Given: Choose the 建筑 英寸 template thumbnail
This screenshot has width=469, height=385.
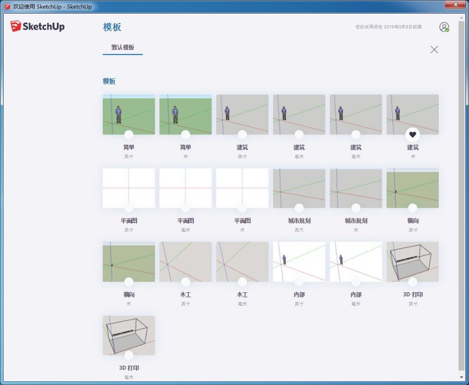Looking at the screenshot, I should tap(242, 114).
